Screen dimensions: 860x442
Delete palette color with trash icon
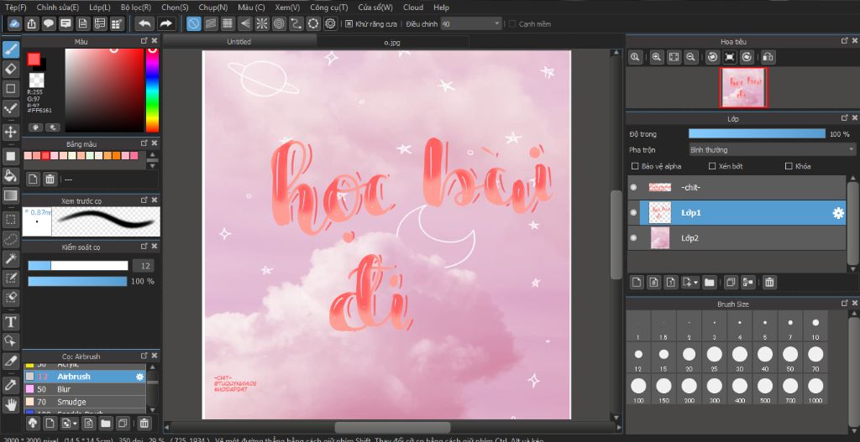coord(50,179)
